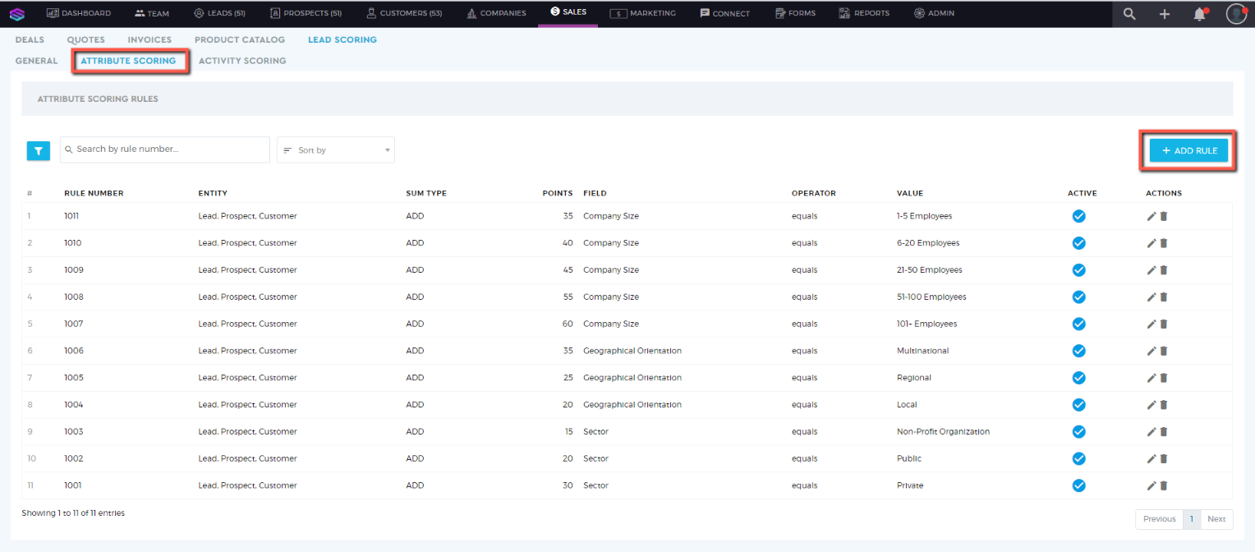Delete rule 1008 with trash icon
Viewport: 1255px width, 552px height.
tap(1164, 297)
